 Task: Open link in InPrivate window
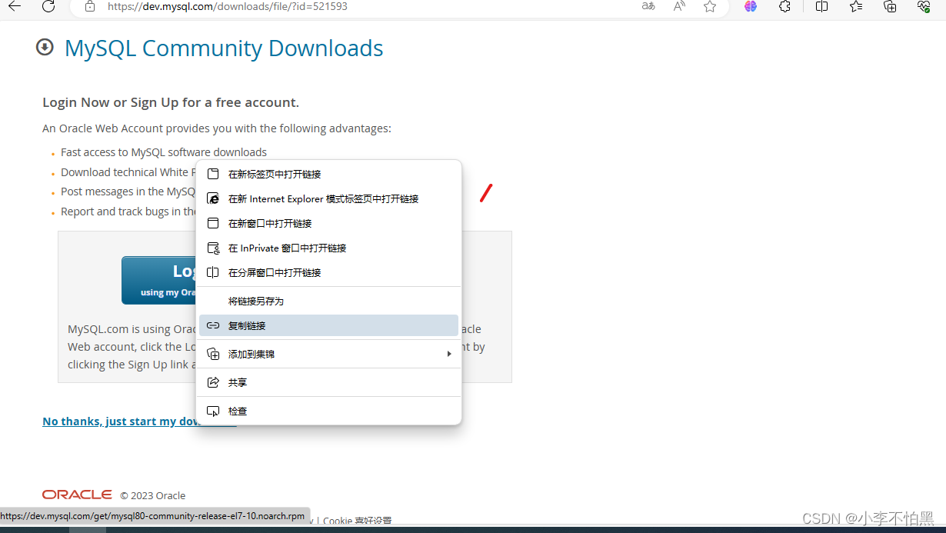point(287,248)
